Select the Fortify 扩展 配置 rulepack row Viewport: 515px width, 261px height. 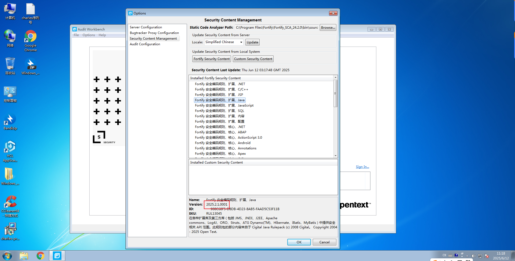coord(219,122)
